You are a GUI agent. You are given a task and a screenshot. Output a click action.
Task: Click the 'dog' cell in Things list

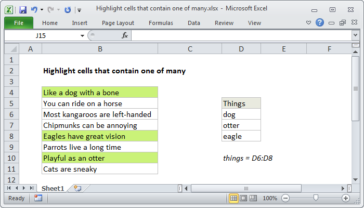tap(241, 114)
